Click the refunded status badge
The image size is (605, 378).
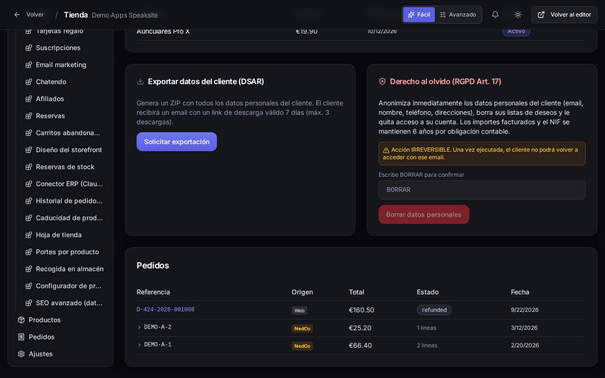[434, 310]
